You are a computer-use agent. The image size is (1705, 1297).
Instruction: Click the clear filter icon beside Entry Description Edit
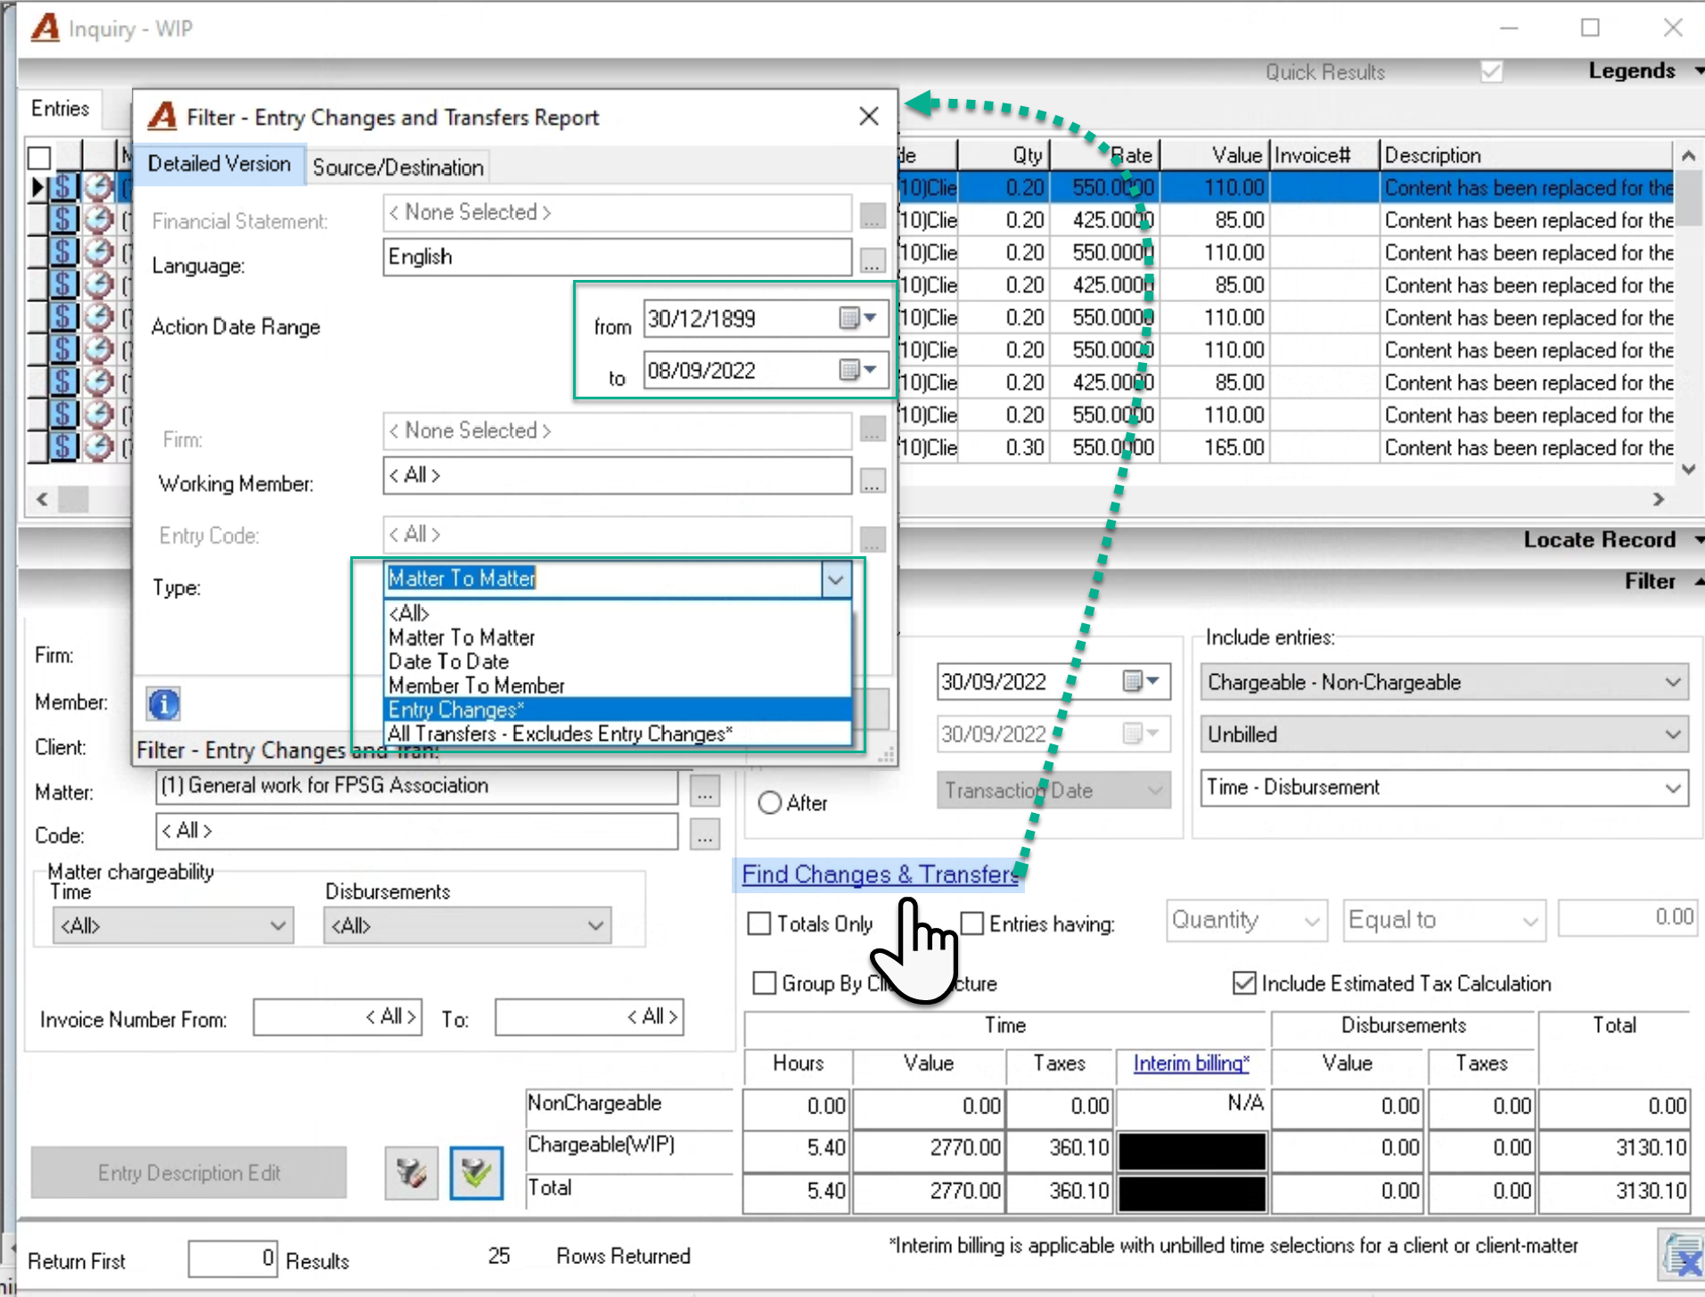[x=411, y=1172]
